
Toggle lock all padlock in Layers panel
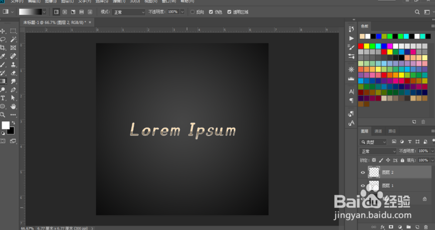pos(402,160)
